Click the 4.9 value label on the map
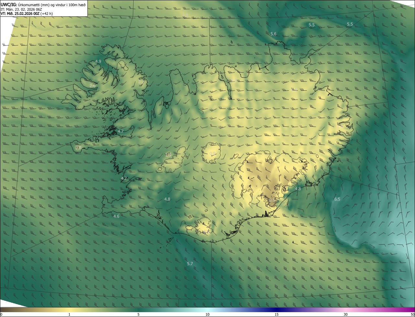This screenshot has height=317, width=415. pyautogui.click(x=98, y=61)
